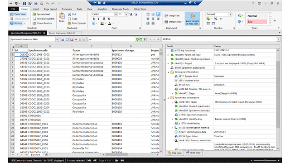Open the Calibri font name dropdown
Image resolution: width=290 pixels, height=163 pixels.
[x=116, y=14]
